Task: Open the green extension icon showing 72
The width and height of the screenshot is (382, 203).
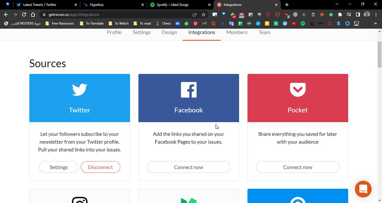Action: 233,15
